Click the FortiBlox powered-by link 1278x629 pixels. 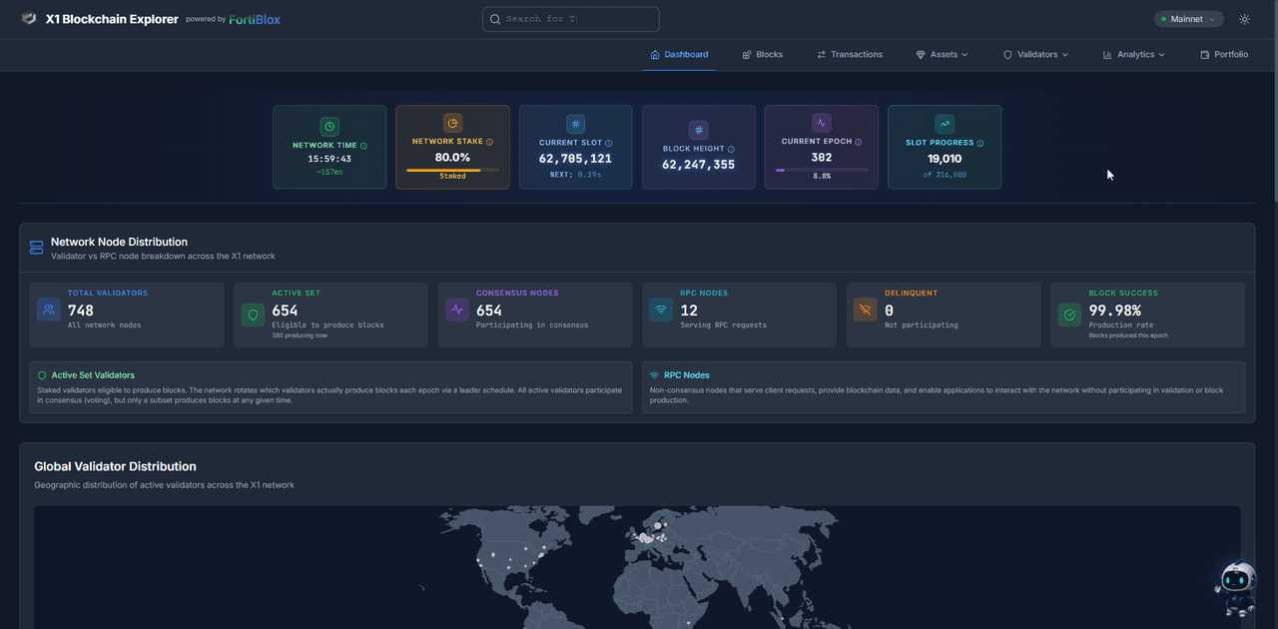pyautogui.click(x=254, y=19)
